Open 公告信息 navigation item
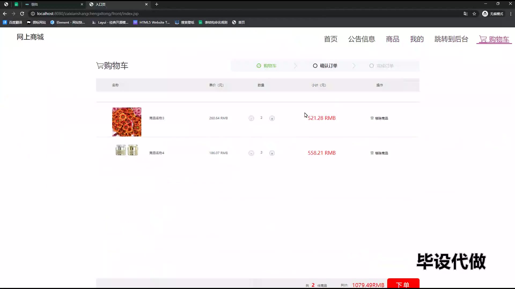 pos(362,39)
